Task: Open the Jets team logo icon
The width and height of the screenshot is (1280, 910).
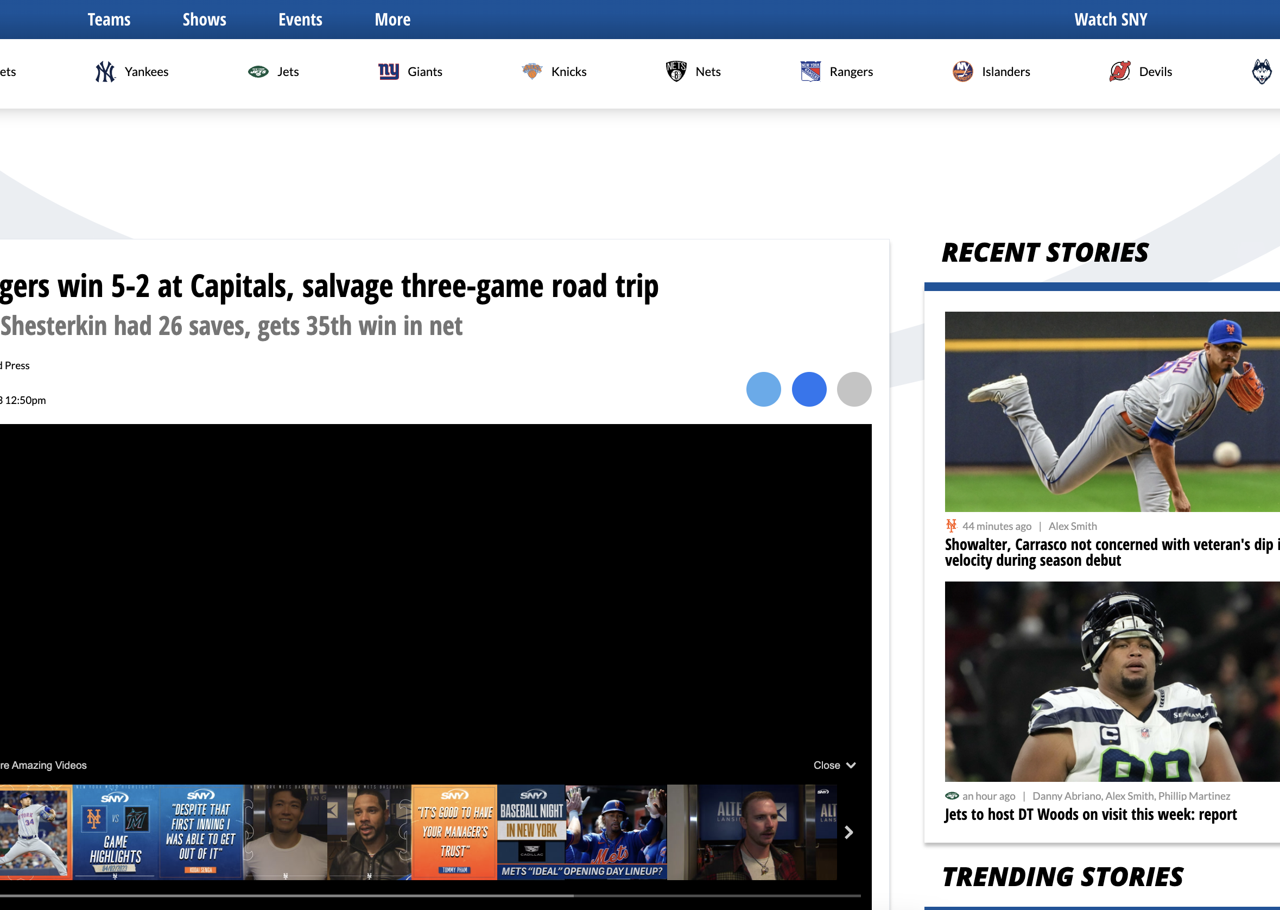Action: point(258,72)
